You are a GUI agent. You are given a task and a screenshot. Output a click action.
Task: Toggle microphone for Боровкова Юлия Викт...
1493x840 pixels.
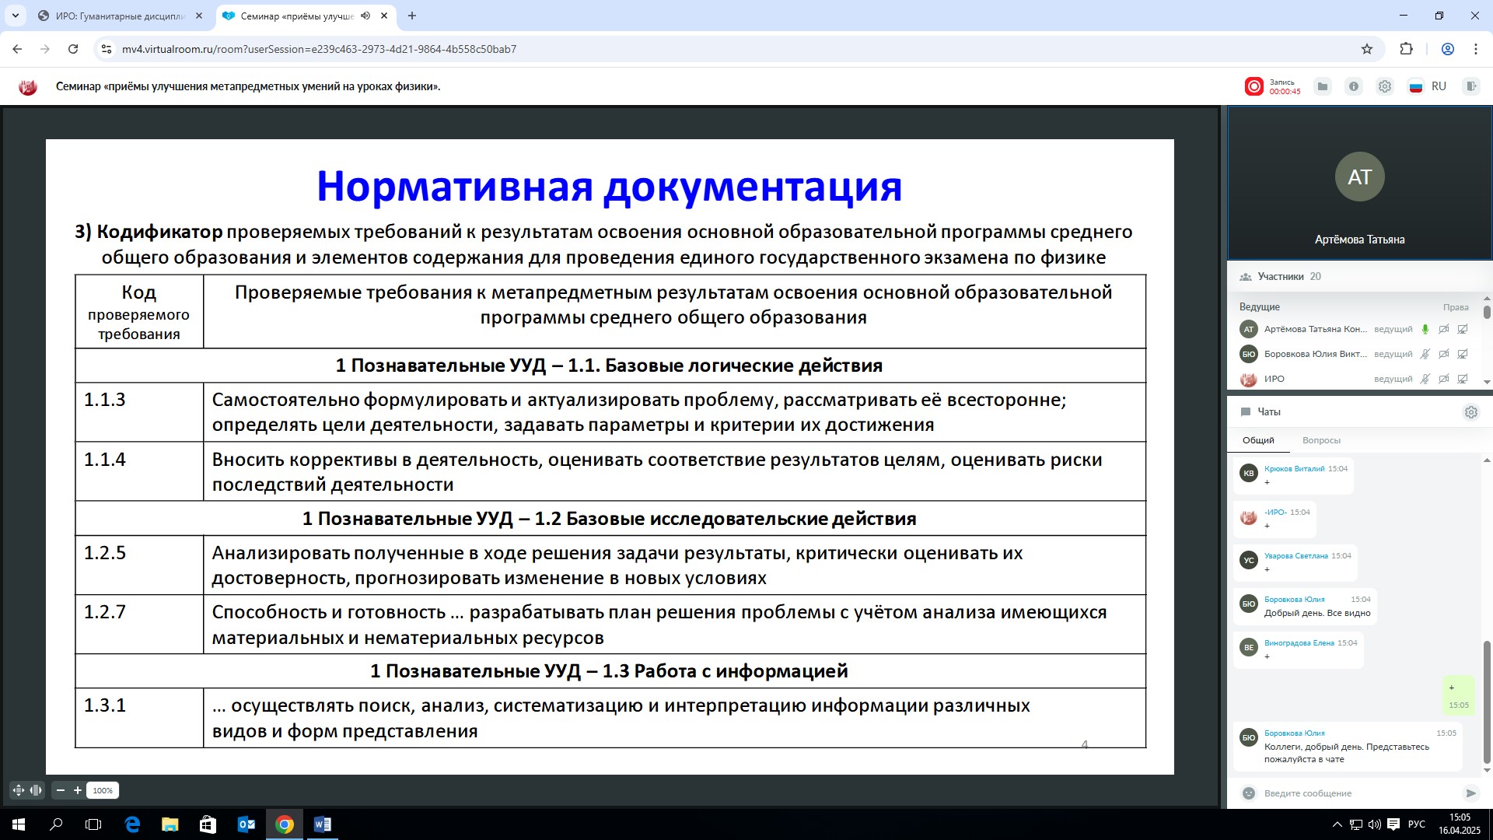click(1425, 354)
